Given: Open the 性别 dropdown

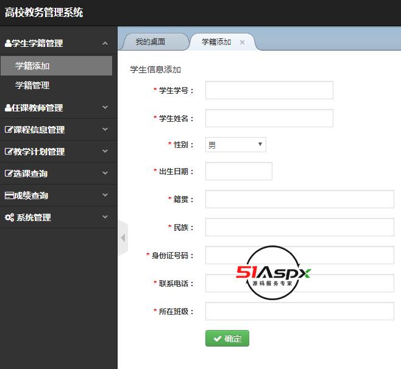Looking at the screenshot, I should 235,145.
